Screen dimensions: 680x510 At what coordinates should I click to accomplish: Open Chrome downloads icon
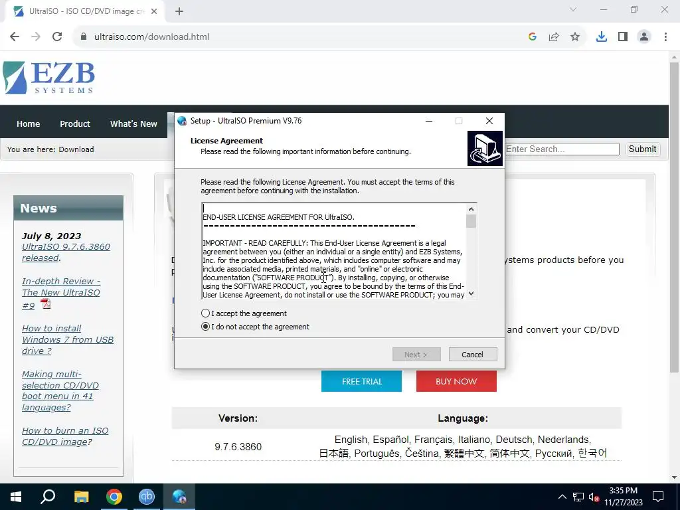click(x=602, y=37)
